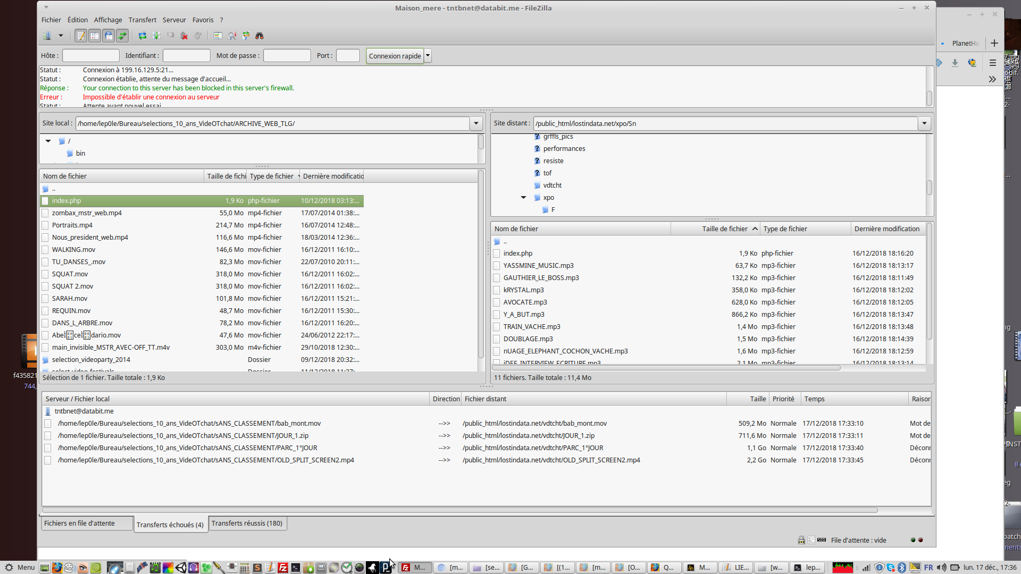Viewport: 1021px width, 574px height.
Task: Click the remote file list horizontal scrollbar
Action: click(665, 368)
